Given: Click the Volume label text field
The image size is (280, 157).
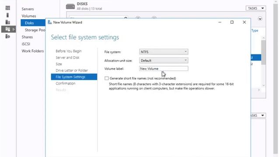Looking at the screenshot, I should 164,68.
